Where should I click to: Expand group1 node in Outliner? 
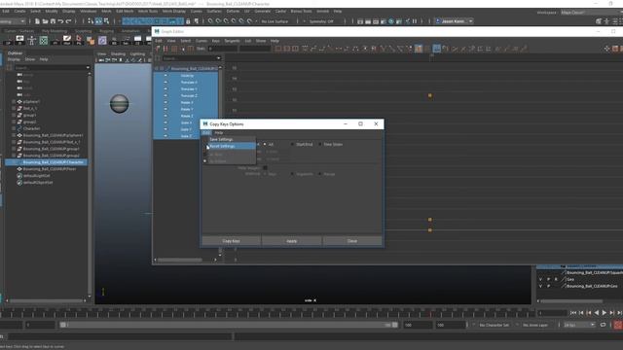14,115
